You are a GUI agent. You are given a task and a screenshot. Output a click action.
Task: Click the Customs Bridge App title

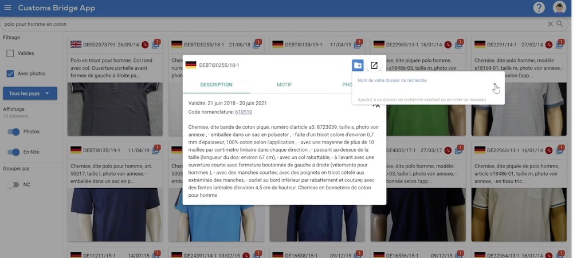click(57, 8)
